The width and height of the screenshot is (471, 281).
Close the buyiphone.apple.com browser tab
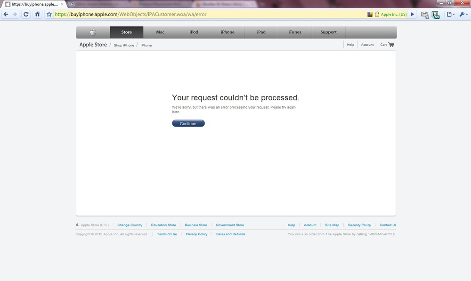pos(62,4)
